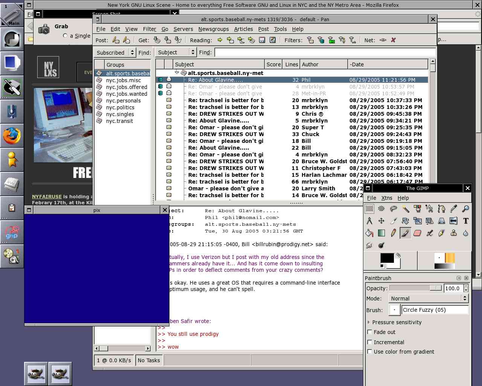Select the article by Larry Smith

tap(292, 188)
